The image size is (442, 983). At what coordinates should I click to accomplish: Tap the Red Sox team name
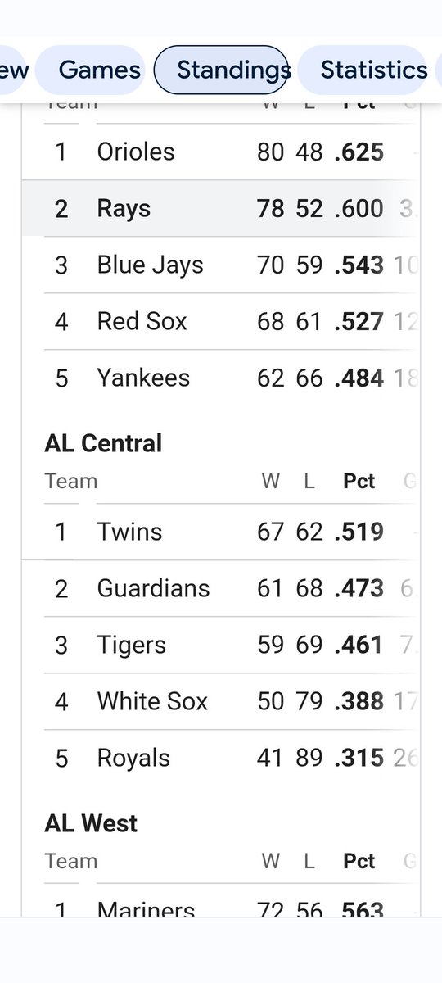click(142, 321)
